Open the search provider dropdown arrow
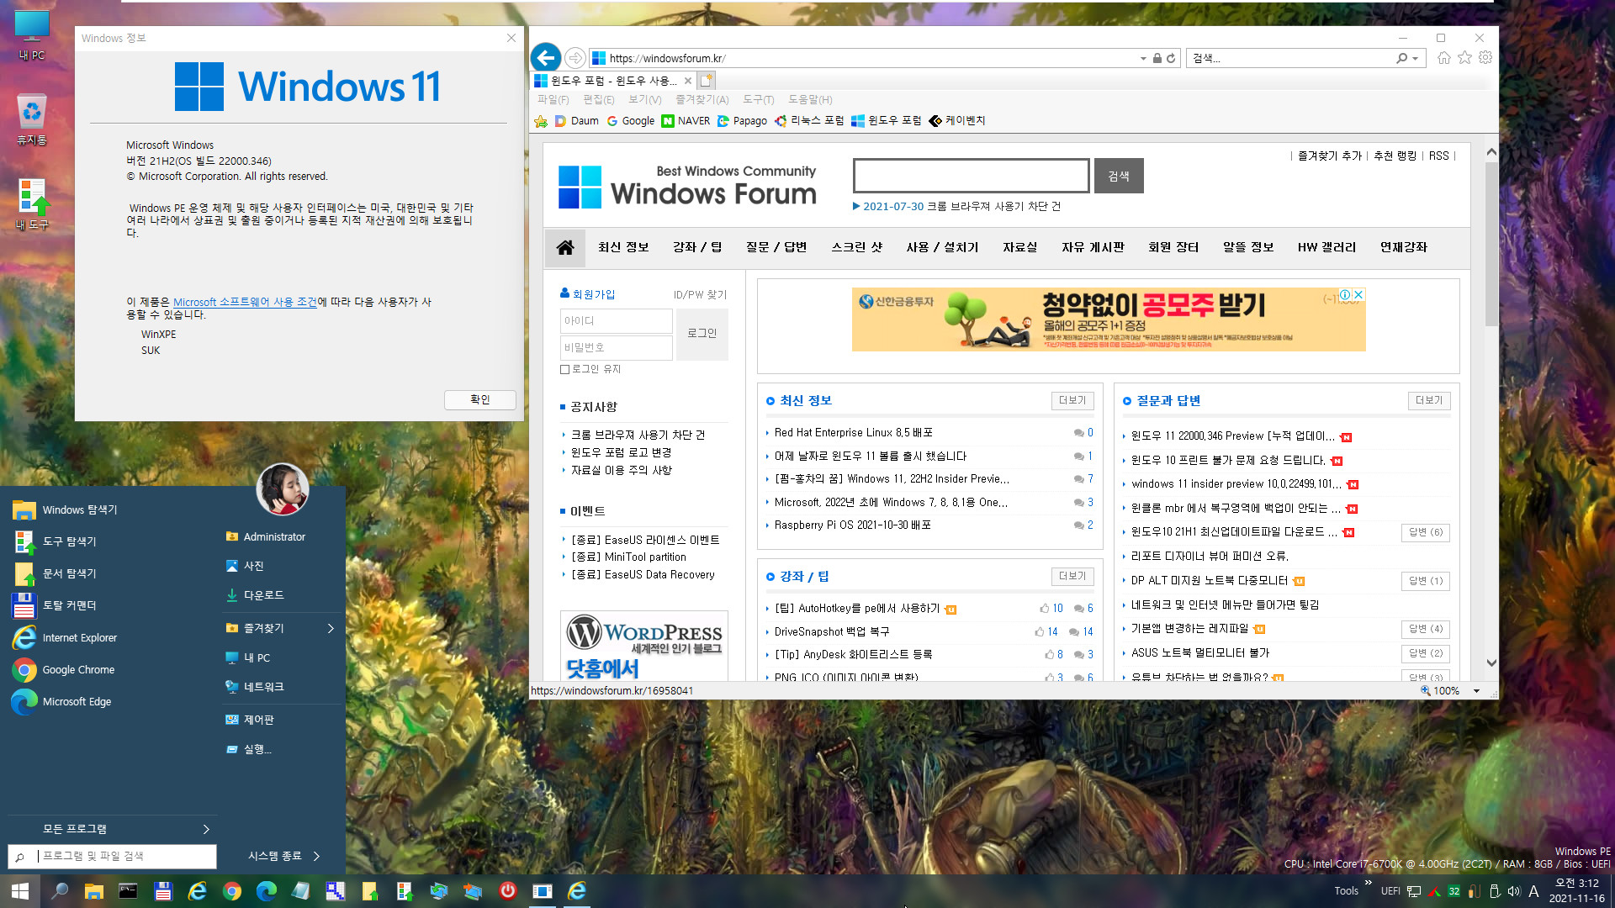 click(x=1416, y=59)
